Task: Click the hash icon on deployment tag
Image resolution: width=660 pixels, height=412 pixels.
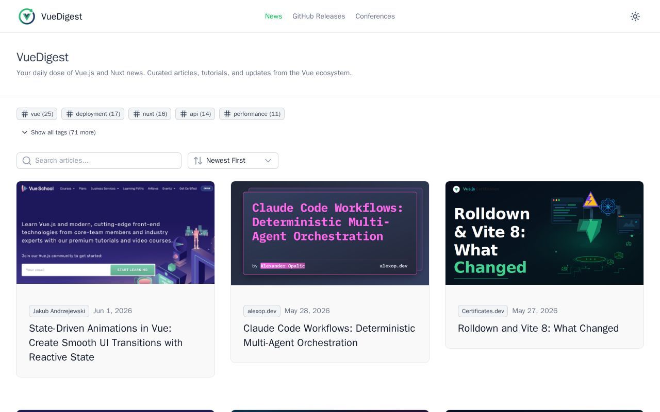Action: tap(70, 114)
